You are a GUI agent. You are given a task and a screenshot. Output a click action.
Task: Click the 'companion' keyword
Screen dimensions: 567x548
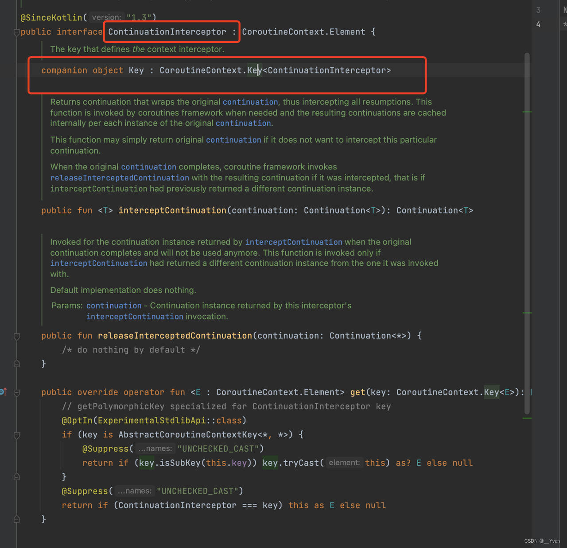64,70
